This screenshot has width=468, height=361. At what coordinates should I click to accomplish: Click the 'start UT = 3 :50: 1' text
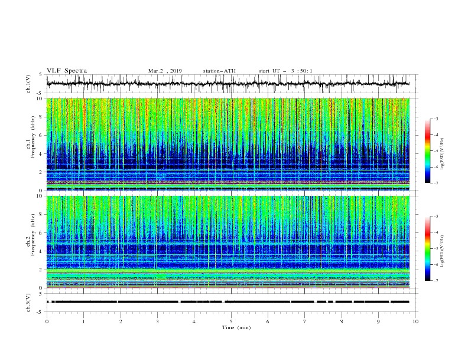(285, 71)
